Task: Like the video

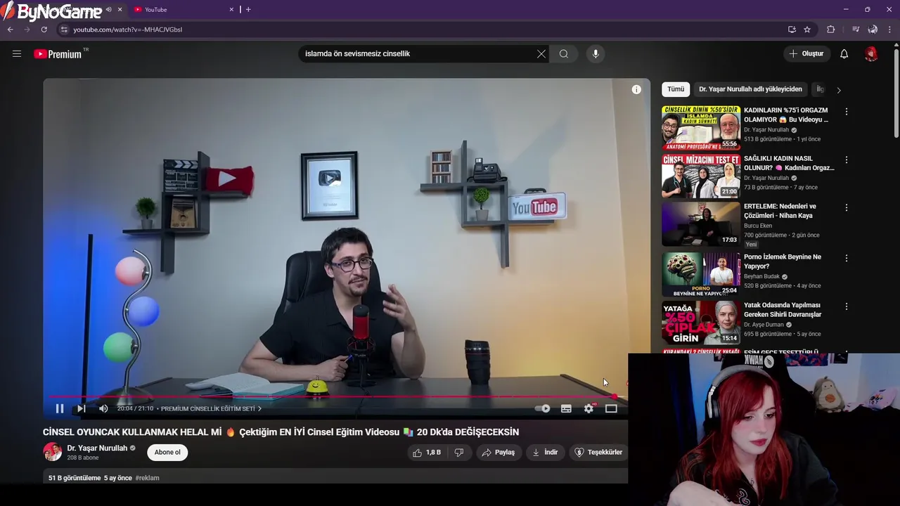Action: 427,453
